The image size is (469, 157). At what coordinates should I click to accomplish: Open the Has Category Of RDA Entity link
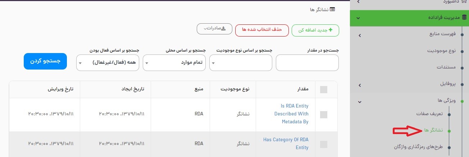click(x=286, y=143)
